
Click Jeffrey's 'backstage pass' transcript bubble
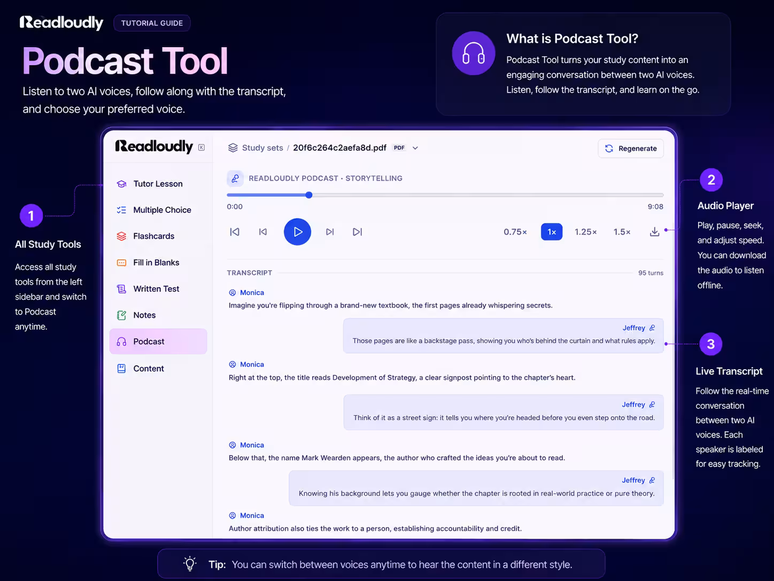(x=504, y=335)
